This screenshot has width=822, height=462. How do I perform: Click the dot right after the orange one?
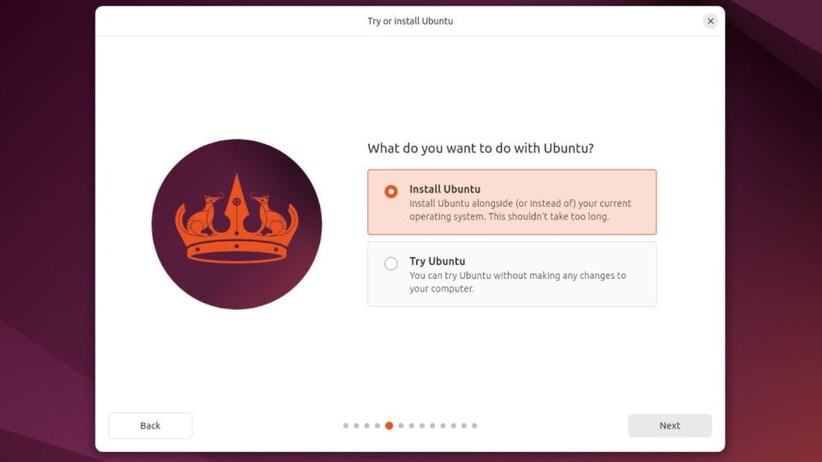(400, 425)
